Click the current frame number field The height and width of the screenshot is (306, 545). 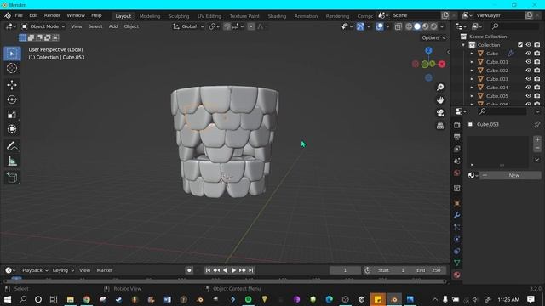(x=345, y=270)
